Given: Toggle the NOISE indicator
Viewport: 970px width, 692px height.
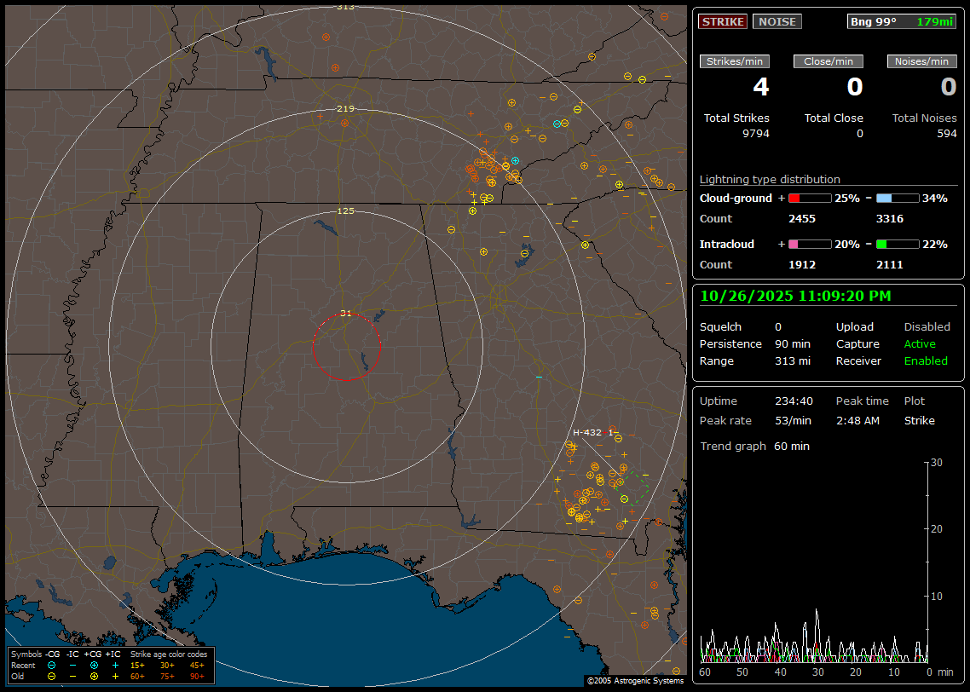Looking at the screenshot, I should (x=777, y=22).
